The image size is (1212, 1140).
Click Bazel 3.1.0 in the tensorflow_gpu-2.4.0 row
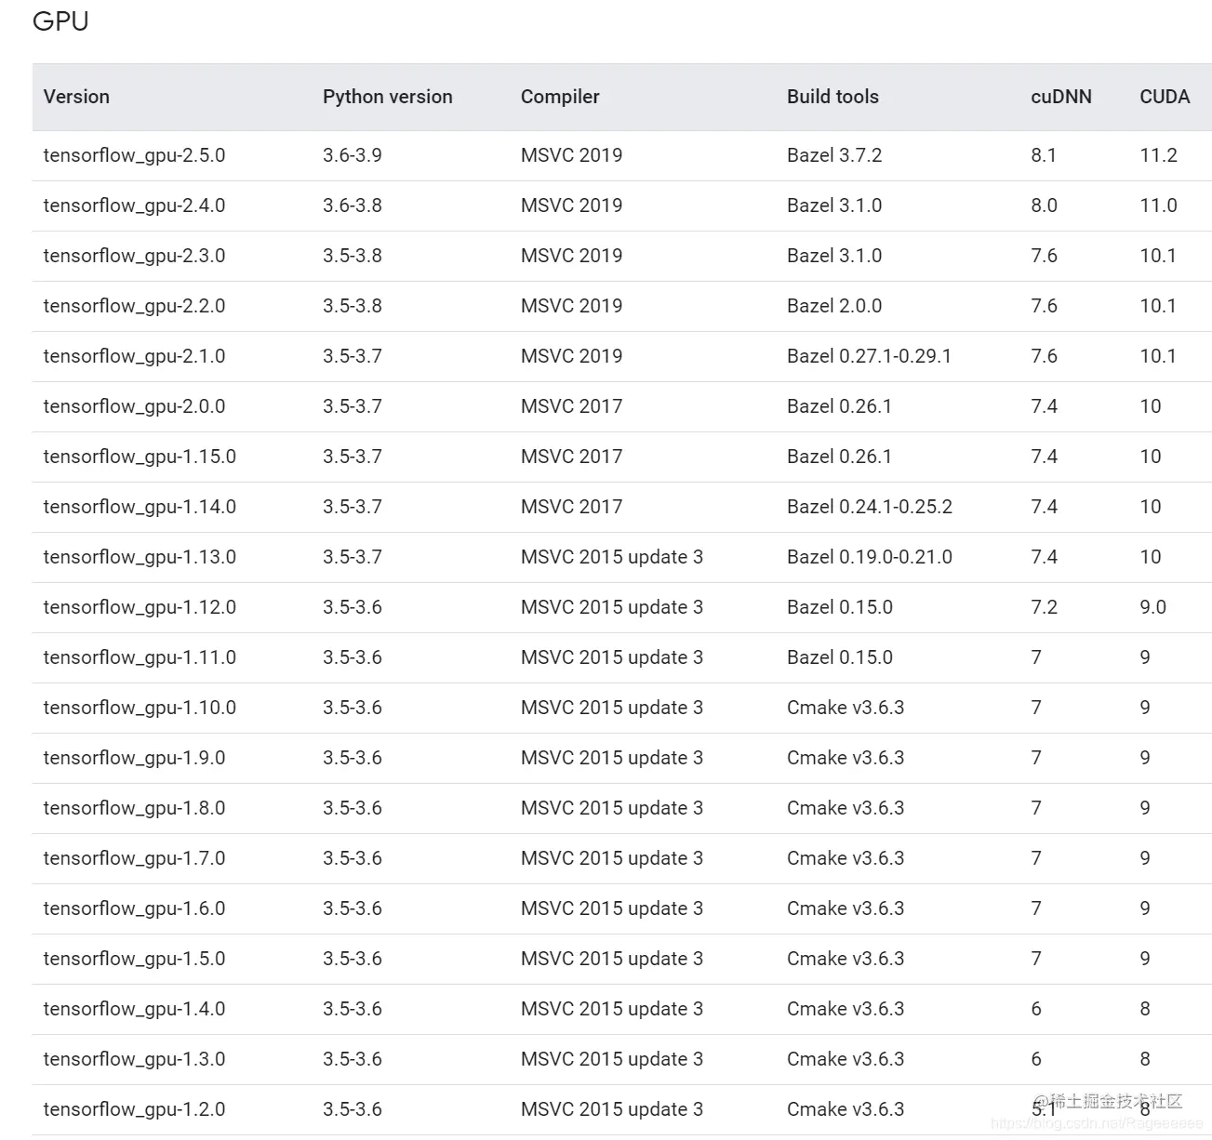click(834, 205)
